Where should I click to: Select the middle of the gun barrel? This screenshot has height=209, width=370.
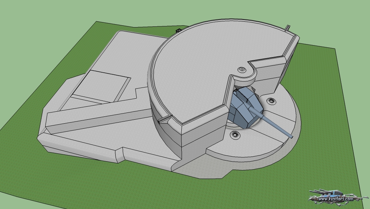pyautogui.click(x=276, y=125)
